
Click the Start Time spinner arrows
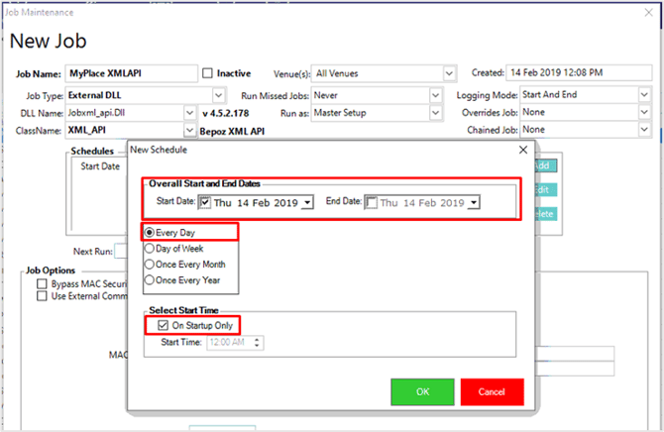click(257, 342)
